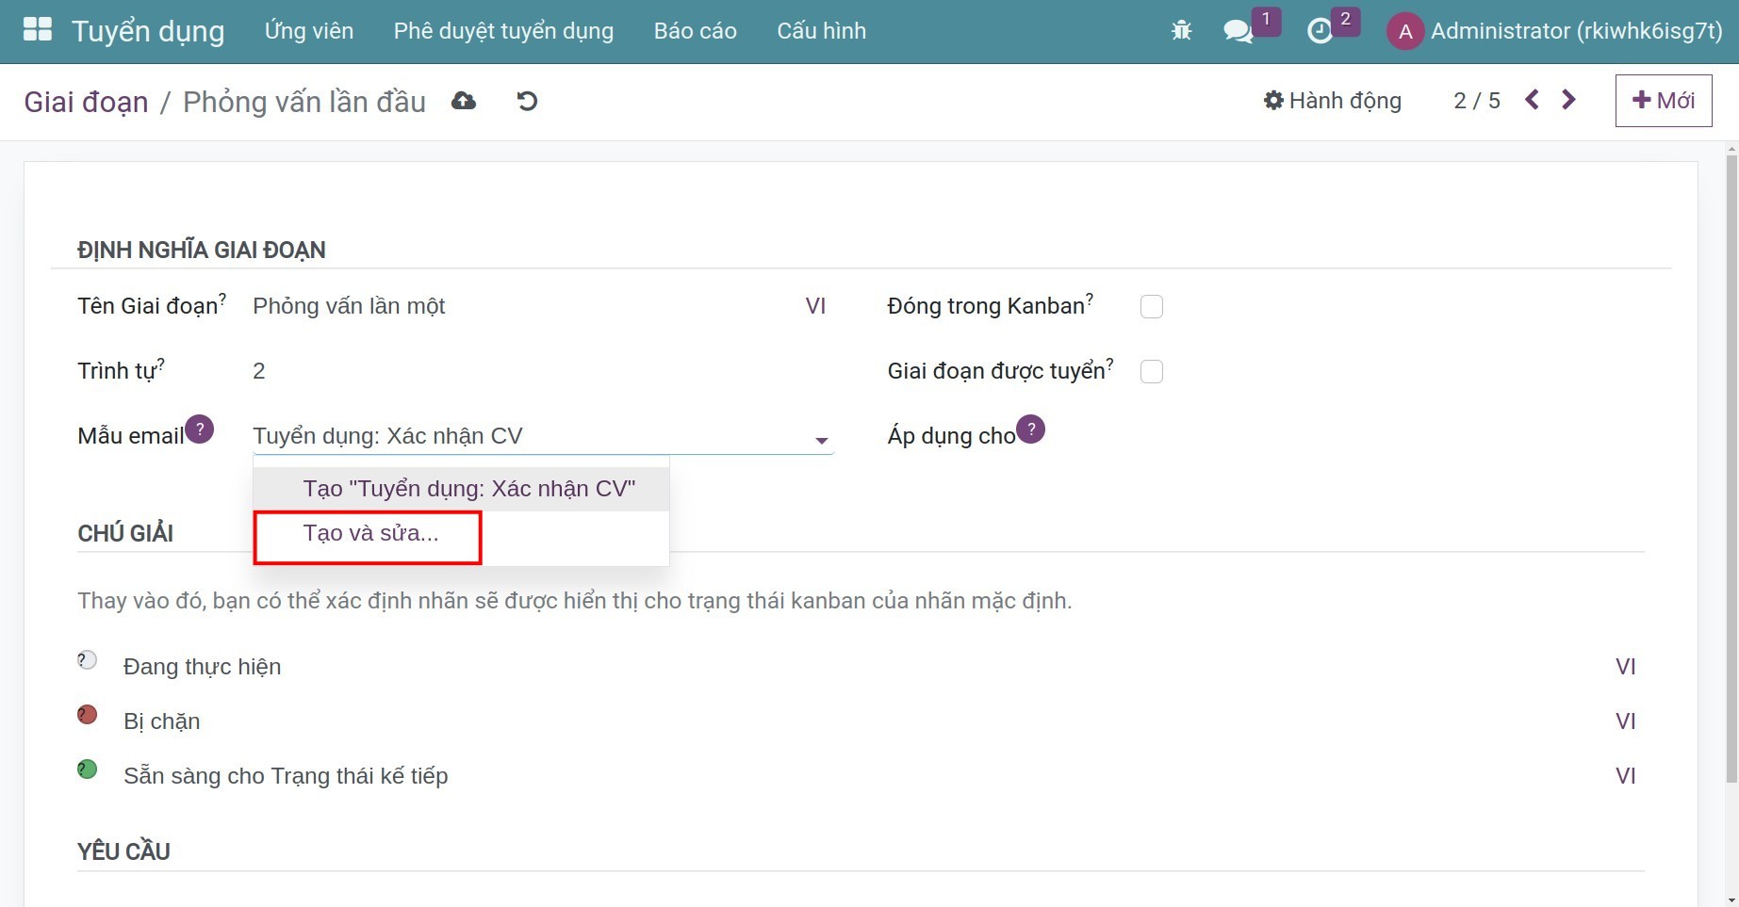Screen dimensions: 1739x907
Task: Open the chat messages icon
Action: point(1238,31)
